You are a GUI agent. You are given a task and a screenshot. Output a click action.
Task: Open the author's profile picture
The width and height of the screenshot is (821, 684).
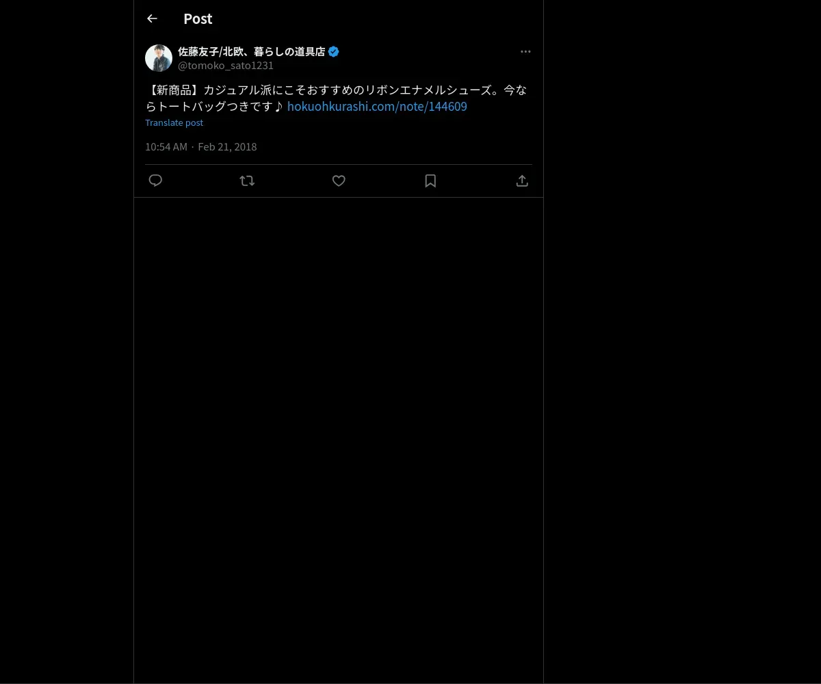[x=159, y=58]
